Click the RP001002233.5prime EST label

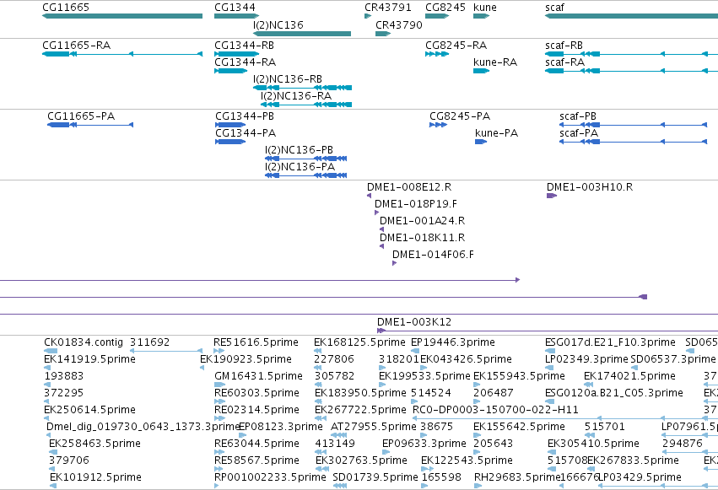270,477
